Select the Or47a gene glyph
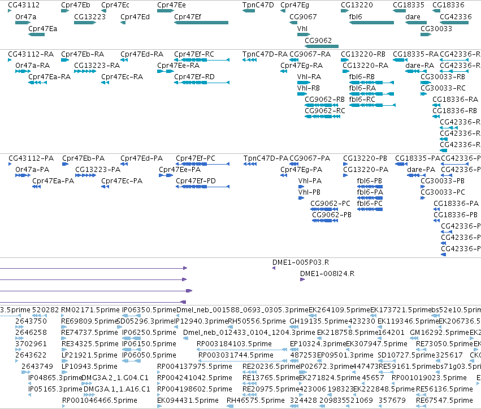Screen dimensions: 481x409 [23, 23]
